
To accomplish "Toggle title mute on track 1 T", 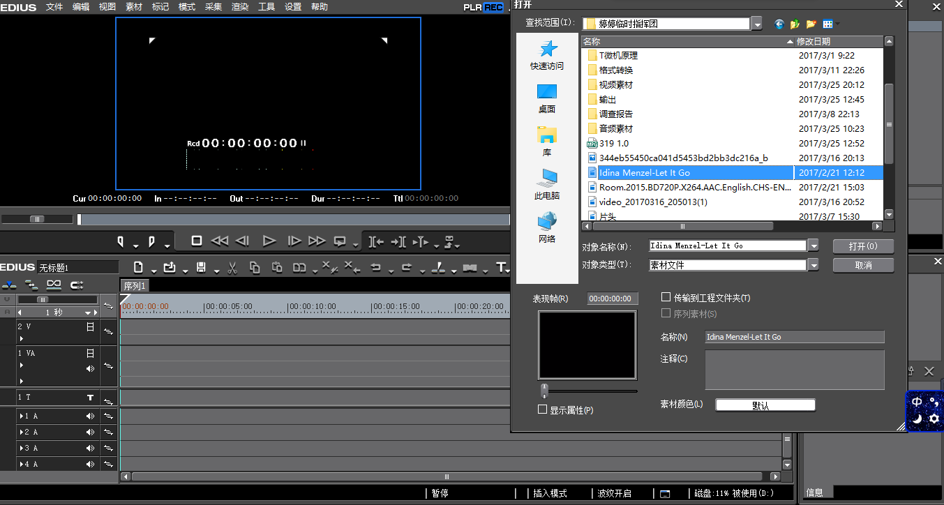I will pyautogui.click(x=90, y=397).
